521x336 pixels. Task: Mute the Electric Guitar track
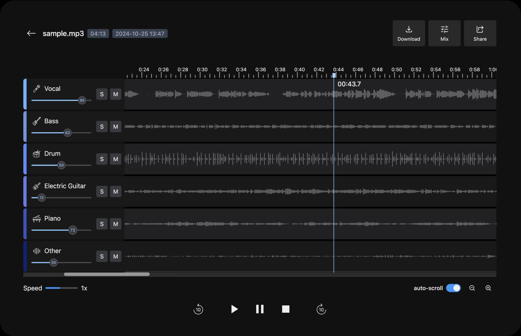point(116,192)
